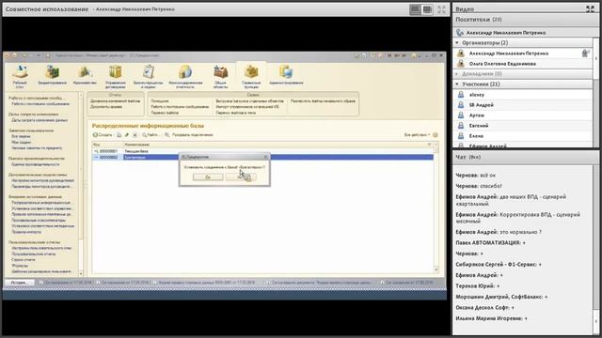Click the Найти search button
The width and height of the screenshot is (602, 338).
click(x=150, y=135)
